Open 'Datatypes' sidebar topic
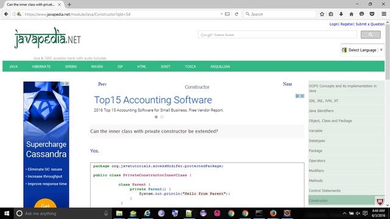The width and height of the screenshot is (390, 219). 317,141
